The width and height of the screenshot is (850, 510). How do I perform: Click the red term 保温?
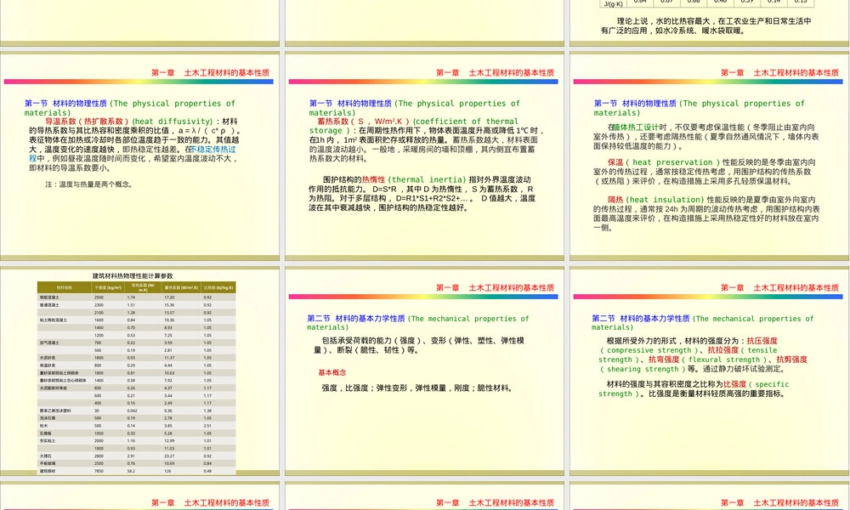[x=615, y=162]
